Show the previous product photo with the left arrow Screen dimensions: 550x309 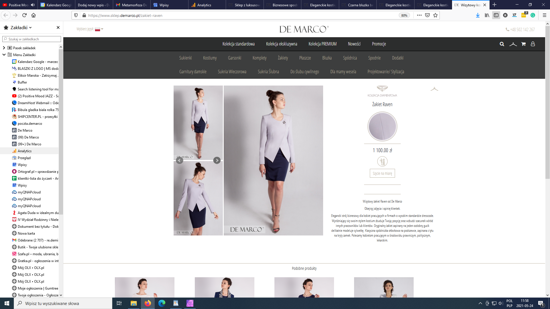pyautogui.click(x=180, y=161)
